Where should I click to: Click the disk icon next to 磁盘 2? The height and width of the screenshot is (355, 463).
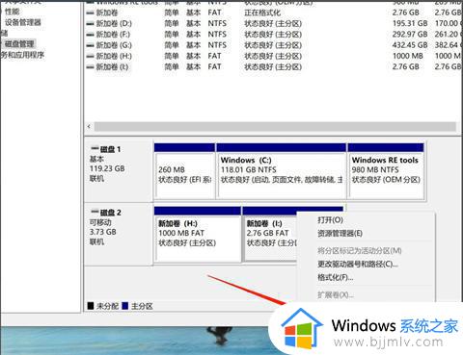tap(95, 212)
